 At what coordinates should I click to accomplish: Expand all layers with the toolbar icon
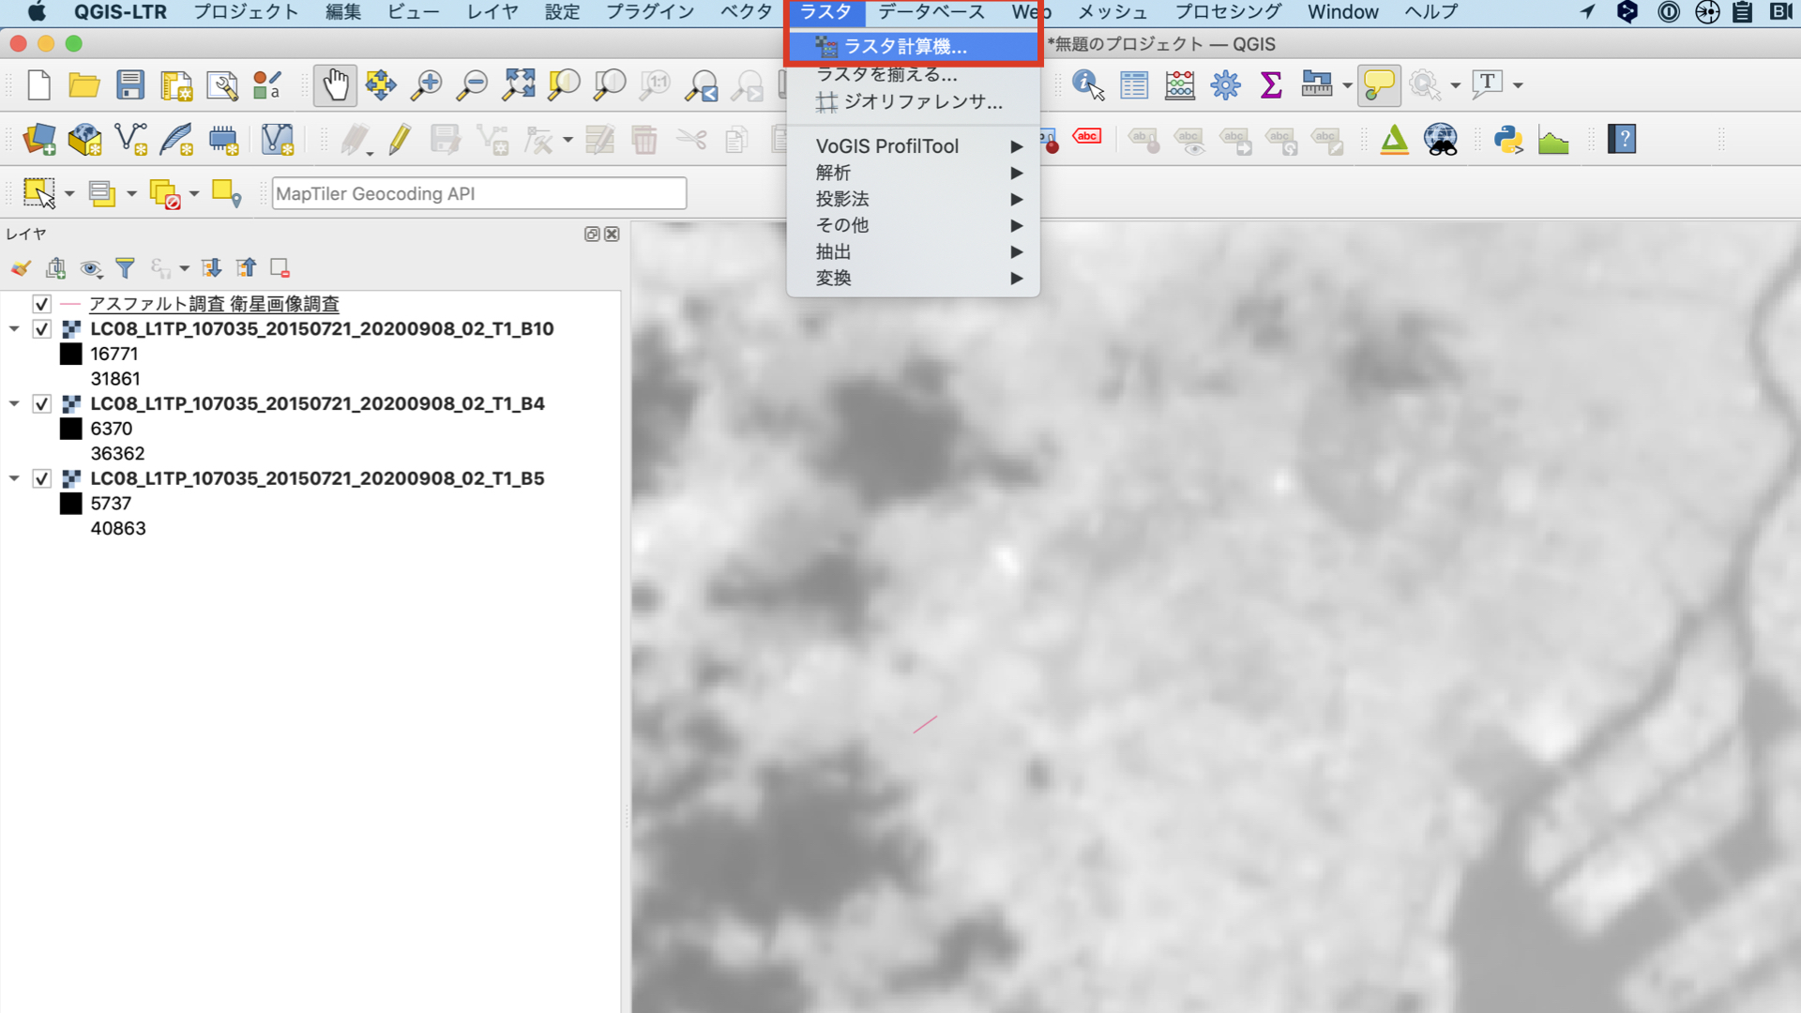[x=212, y=268]
